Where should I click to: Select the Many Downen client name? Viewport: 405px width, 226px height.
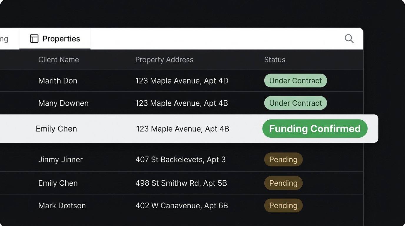click(63, 103)
